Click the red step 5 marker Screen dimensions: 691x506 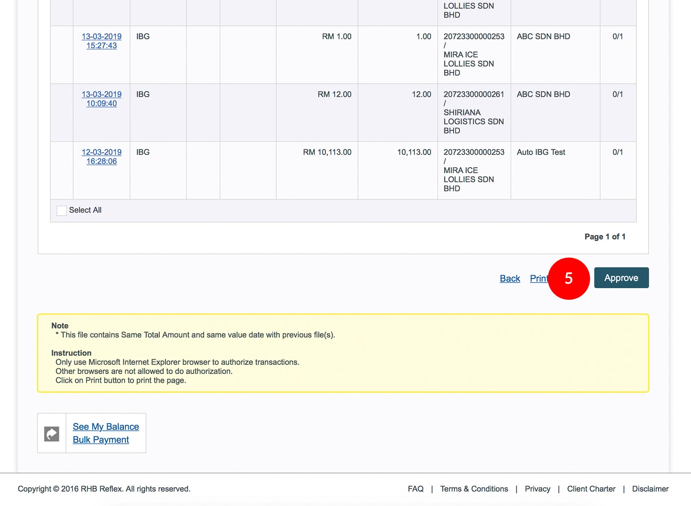pos(569,278)
